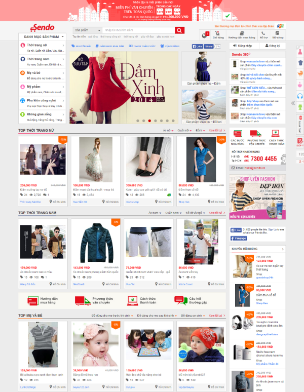Viewport: 304px width, 392px height.
Task: Open the Sản phẩm search category dropdown
Action: point(86,30)
